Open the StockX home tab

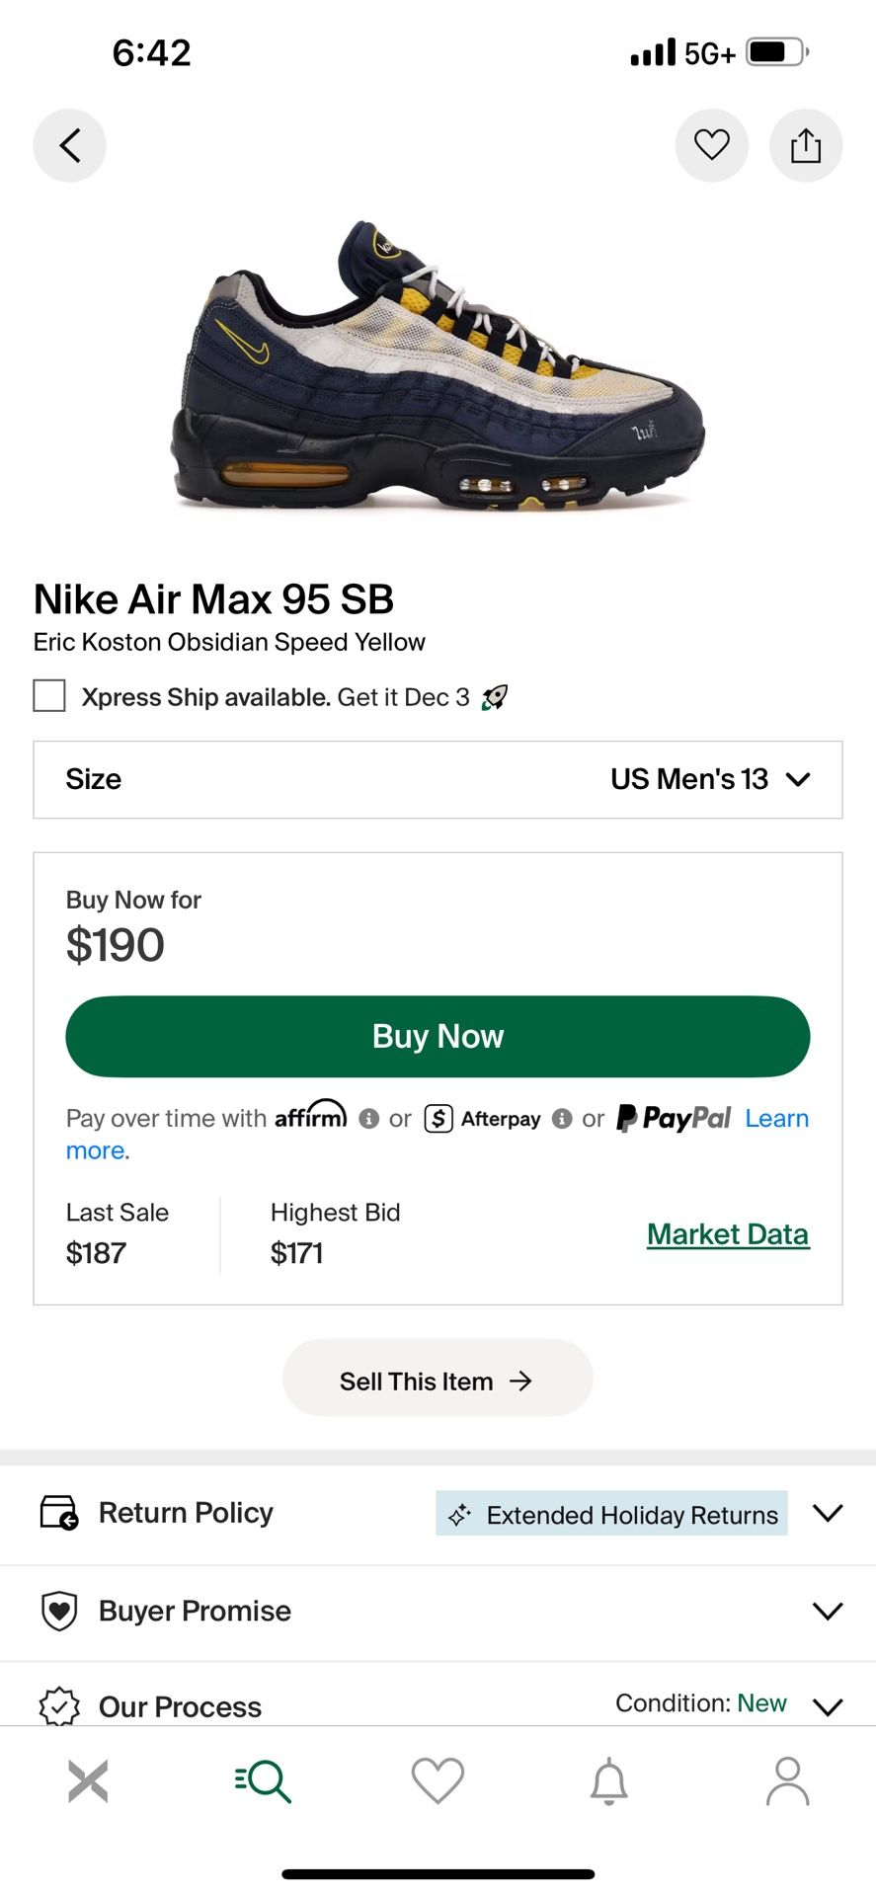(88, 1781)
